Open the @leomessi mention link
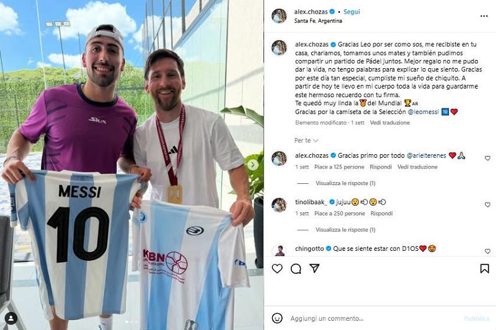 point(423,112)
